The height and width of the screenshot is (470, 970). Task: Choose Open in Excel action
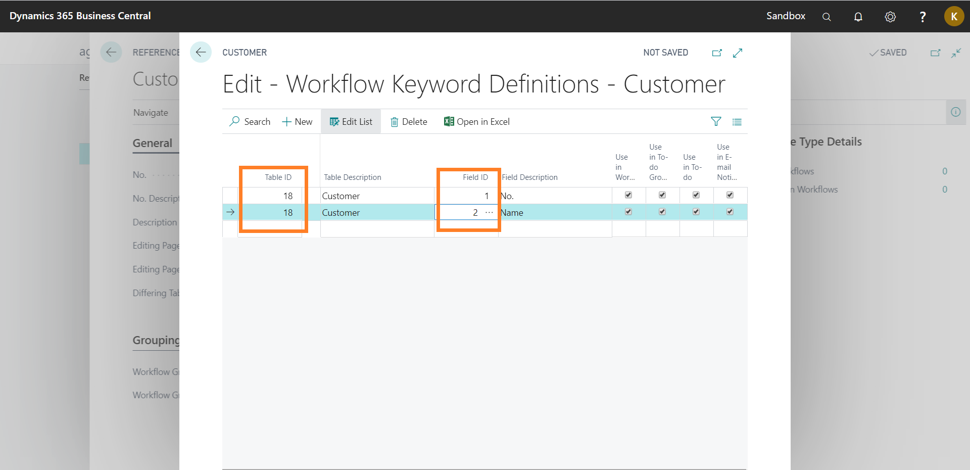[x=476, y=122]
